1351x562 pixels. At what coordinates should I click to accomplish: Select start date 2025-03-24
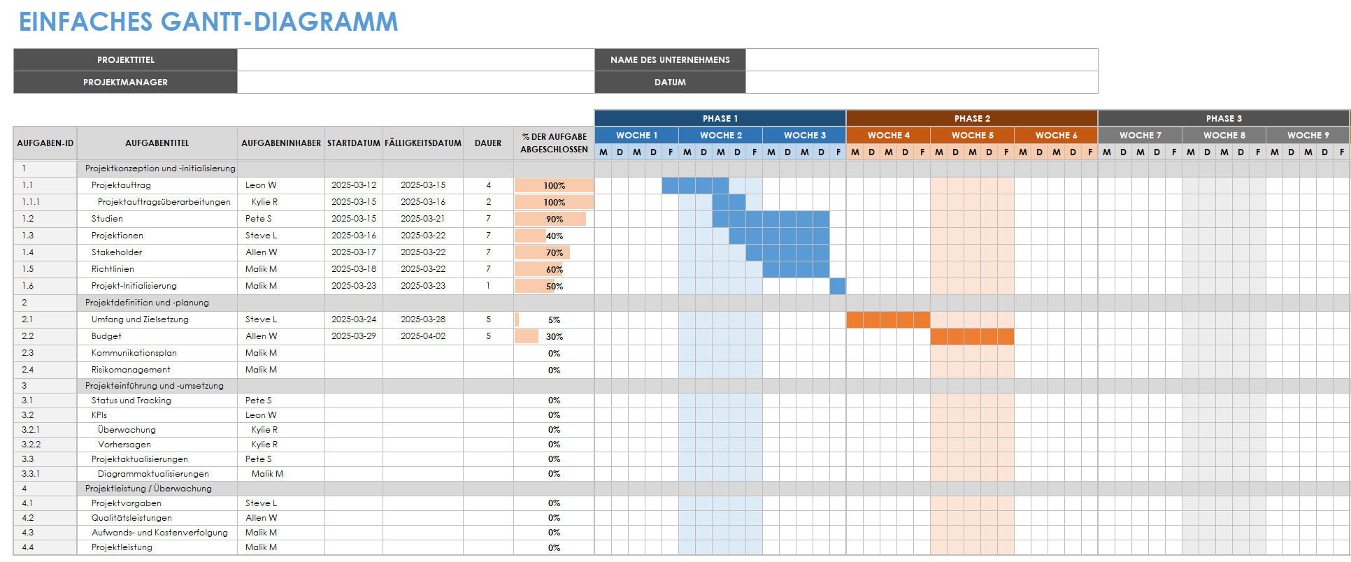354,319
